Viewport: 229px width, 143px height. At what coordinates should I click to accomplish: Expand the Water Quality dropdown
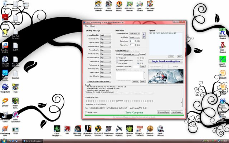106,73
